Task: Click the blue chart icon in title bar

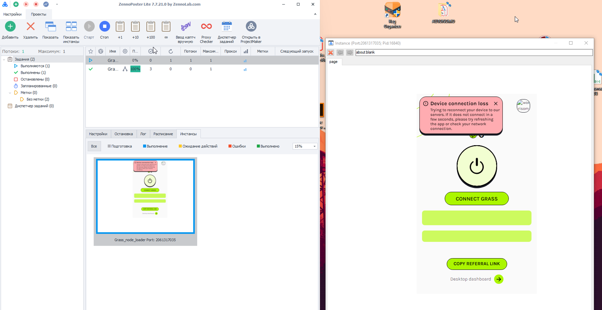Action: [x=46, y=4]
